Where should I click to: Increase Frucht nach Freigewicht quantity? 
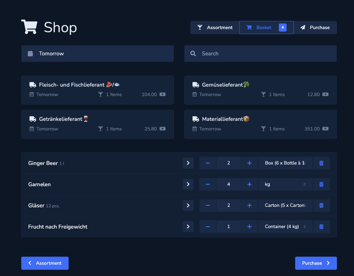pos(249,227)
